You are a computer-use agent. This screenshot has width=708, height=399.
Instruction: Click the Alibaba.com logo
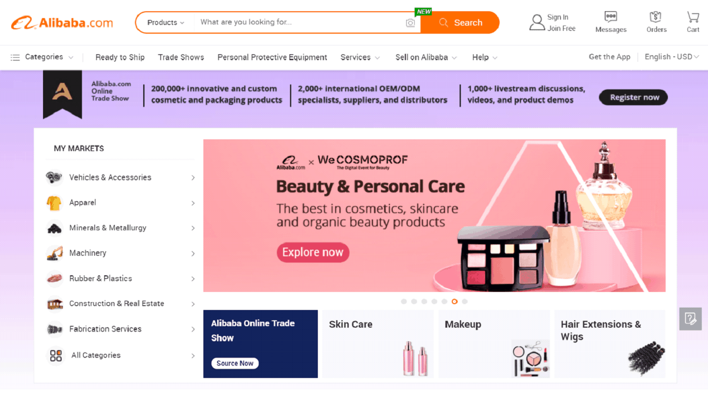point(62,22)
